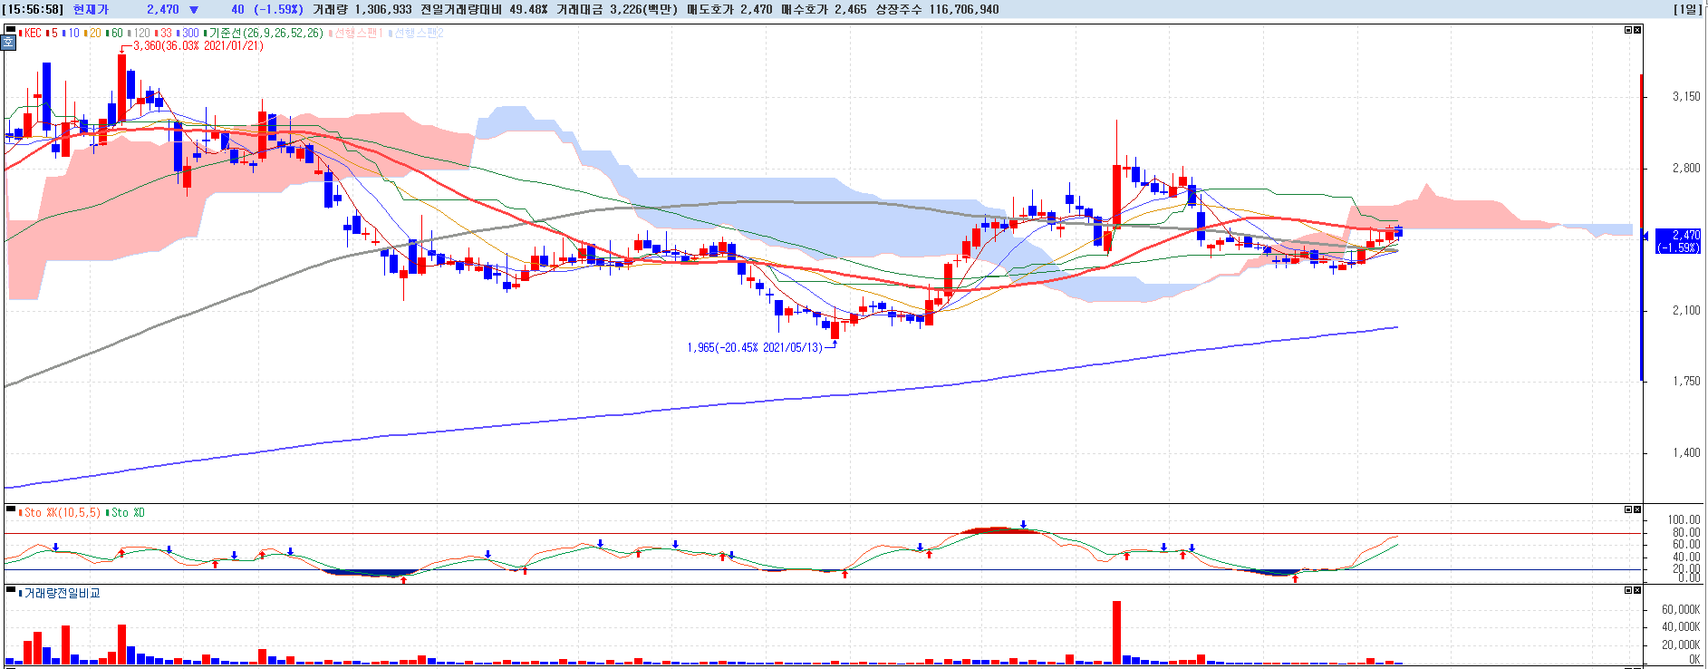Click the 거래대금 3,226(백만) header value
This screenshot has height=669, width=1708.
(617, 9)
